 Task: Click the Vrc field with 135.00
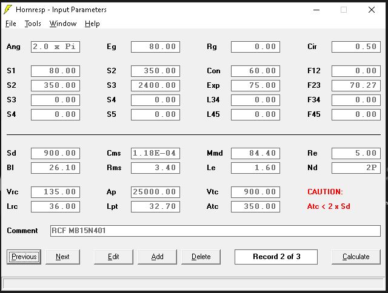point(55,192)
